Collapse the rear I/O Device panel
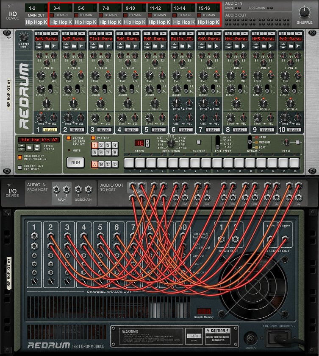This screenshot has width=319, height=356. 8,185
